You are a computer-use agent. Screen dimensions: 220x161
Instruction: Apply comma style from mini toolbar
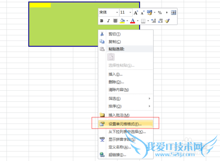[167, 13]
